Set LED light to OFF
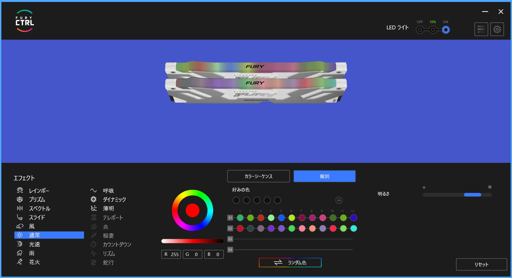 (420, 30)
